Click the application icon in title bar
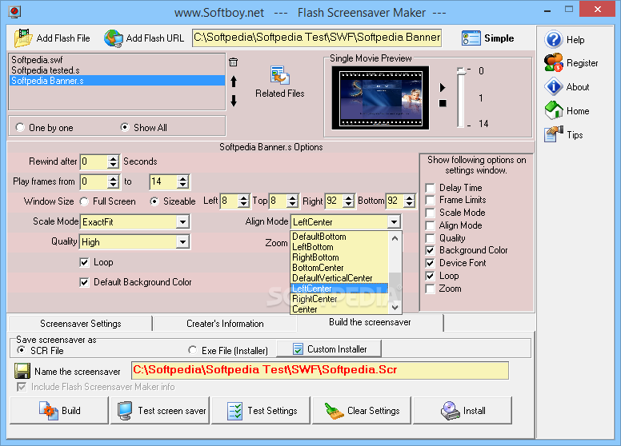The height and width of the screenshot is (446, 621). (14, 11)
